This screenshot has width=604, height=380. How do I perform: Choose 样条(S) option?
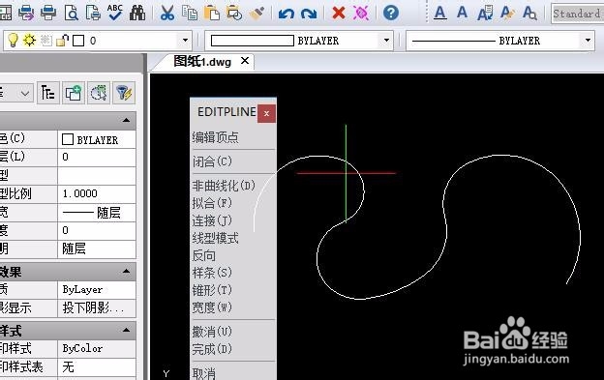212,273
